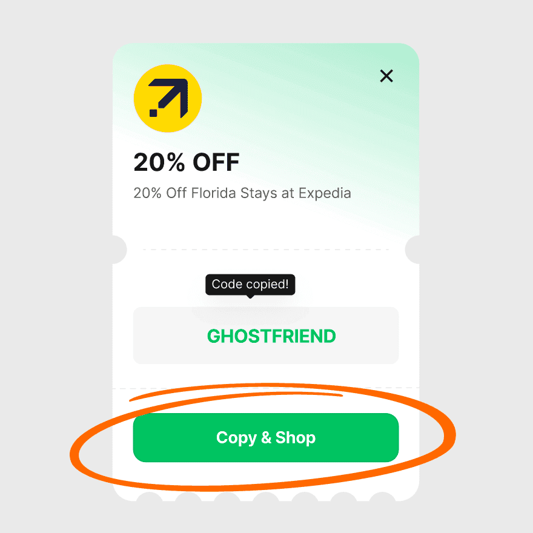Image resolution: width=533 pixels, height=533 pixels.
Task: Close the coupon popup with the X
Action: (x=386, y=76)
